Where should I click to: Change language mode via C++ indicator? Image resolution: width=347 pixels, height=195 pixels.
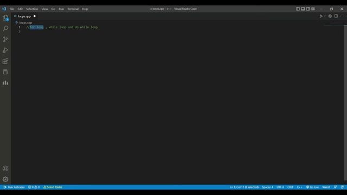[299, 187]
